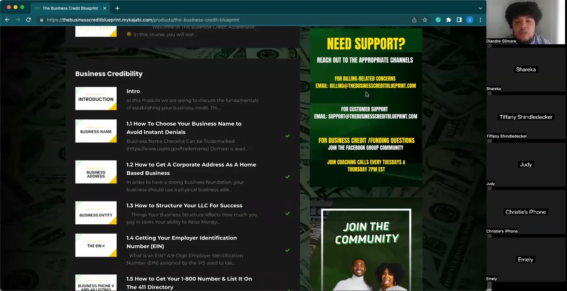
Task: Open lesson 1.3 How to Structure Your LLC
Action: point(184,206)
